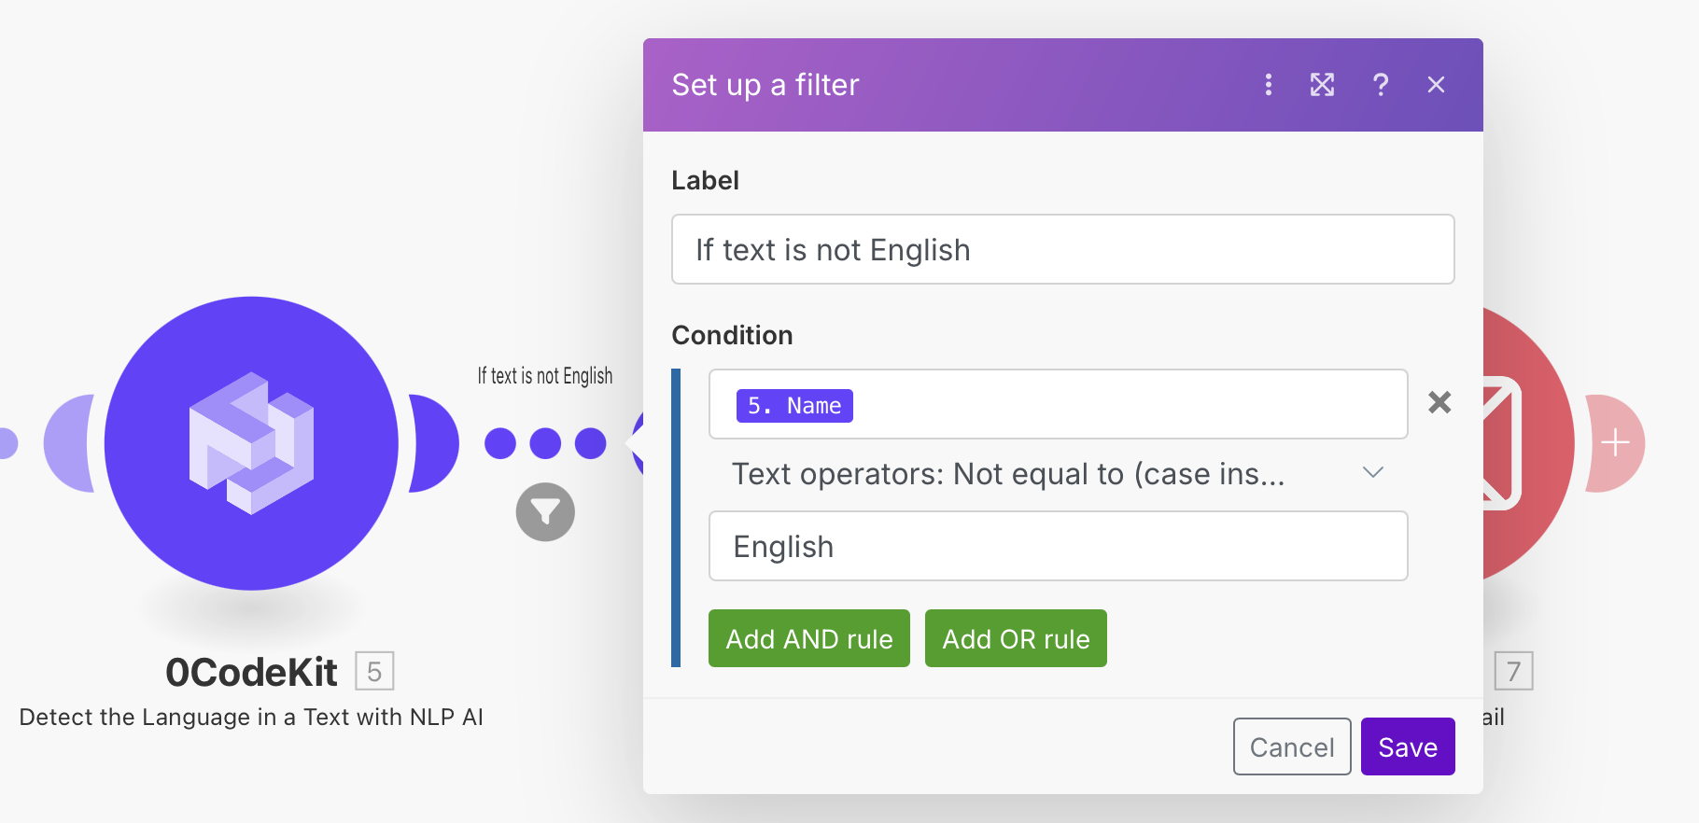Click the dropdown chevron for operators

pos(1372,472)
